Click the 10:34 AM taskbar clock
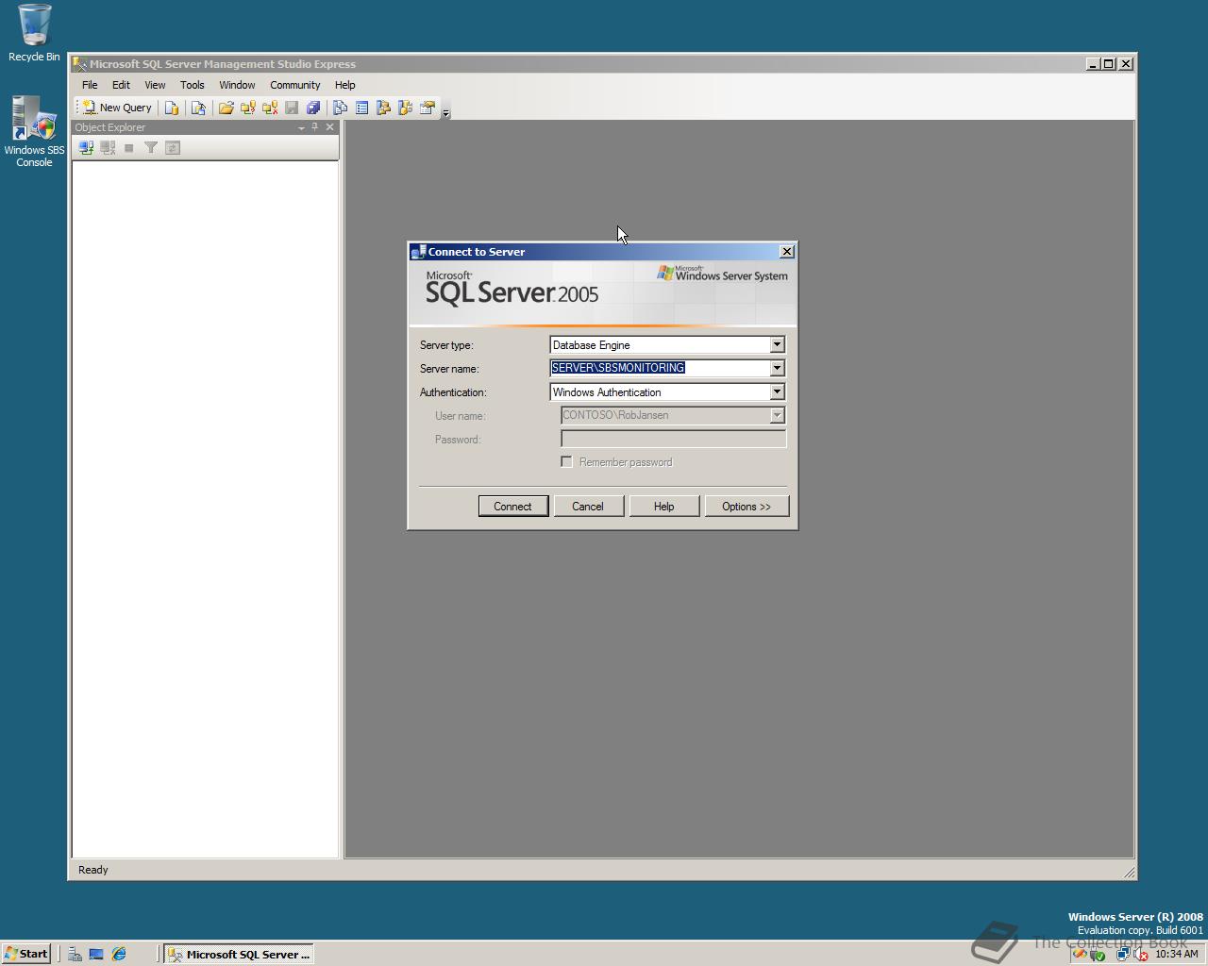1208x966 pixels. [x=1177, y=954]
